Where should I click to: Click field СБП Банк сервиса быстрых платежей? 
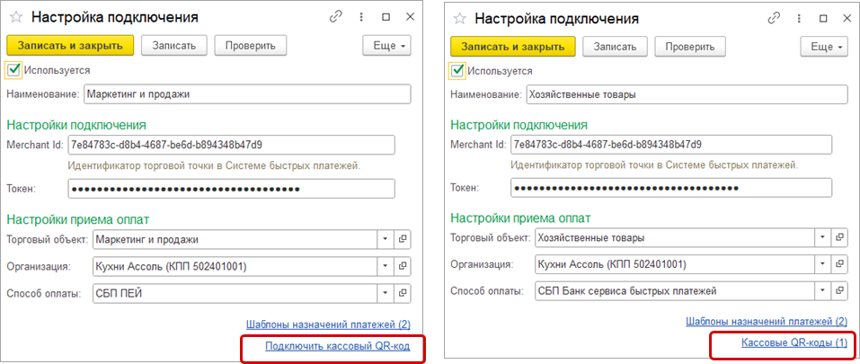click(x=674, y=290)
